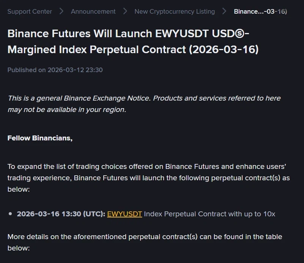Image resolution: width=304 pixels, height=263 pixels.
Task: Click chevron after Support Center
Action: [61, 11]
